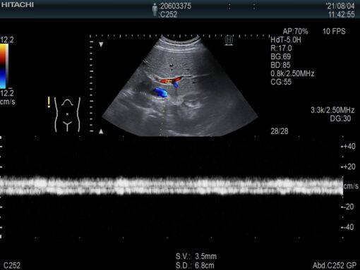
Task: Click the Doppler spectral waveform trace
Action: pos(172,186)
